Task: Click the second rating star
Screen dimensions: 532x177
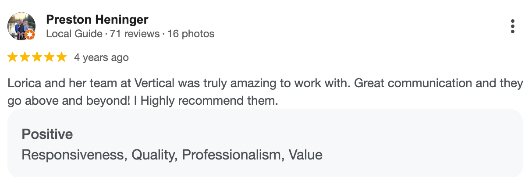Action: [x=25, y=57]
